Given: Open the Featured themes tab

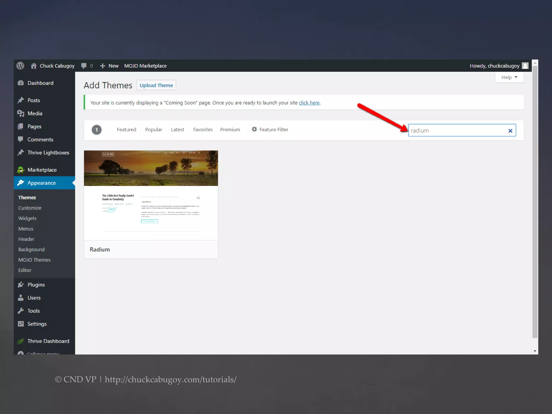Looking at the screenshot, I should tap(126, 130).
